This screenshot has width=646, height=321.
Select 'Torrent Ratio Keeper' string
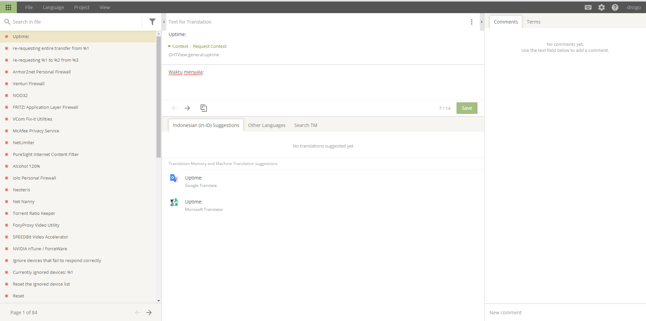pos(78,213)
